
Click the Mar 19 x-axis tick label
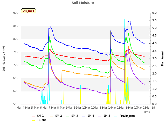click(x=150, y=108)
